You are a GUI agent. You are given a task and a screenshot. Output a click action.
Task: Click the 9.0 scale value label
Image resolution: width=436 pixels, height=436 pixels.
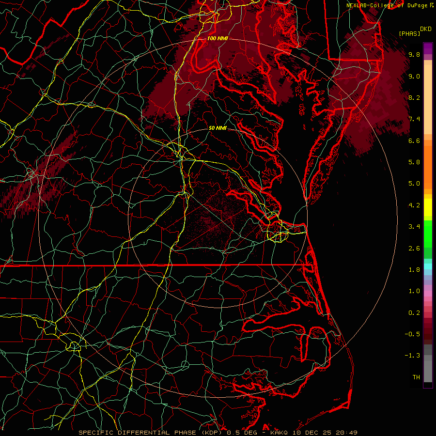pyautogui.click(x=414, y=76)
